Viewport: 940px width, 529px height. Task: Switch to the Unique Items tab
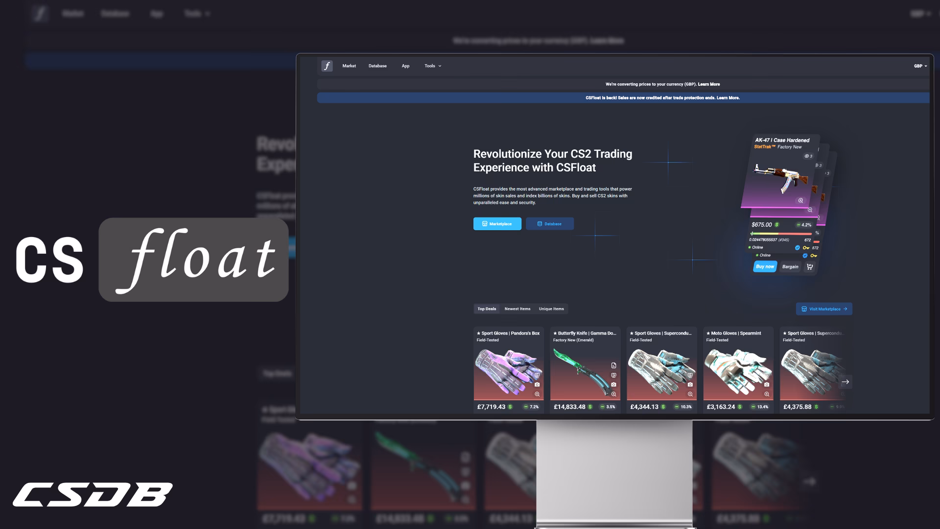(551, 309)
